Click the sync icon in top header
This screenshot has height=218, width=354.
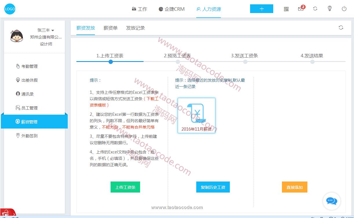tap(315, 9)
